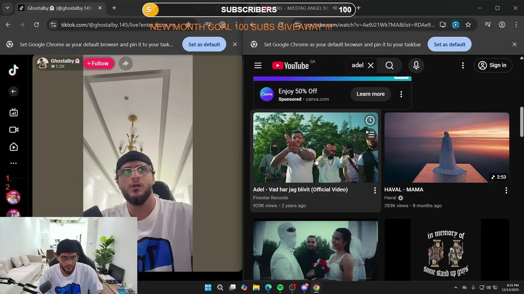Open the TikTok logo home link
Image resolution: width=524 pixels, height=294 pixels.
(14, 70)
